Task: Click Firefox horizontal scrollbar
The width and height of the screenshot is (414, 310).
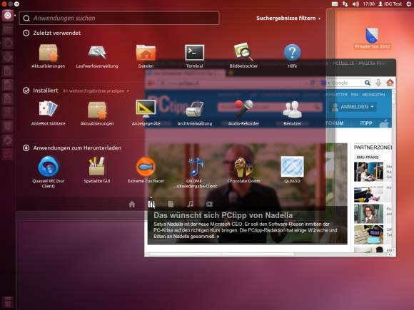Action: pyautogui.click(x=221, y=254)
